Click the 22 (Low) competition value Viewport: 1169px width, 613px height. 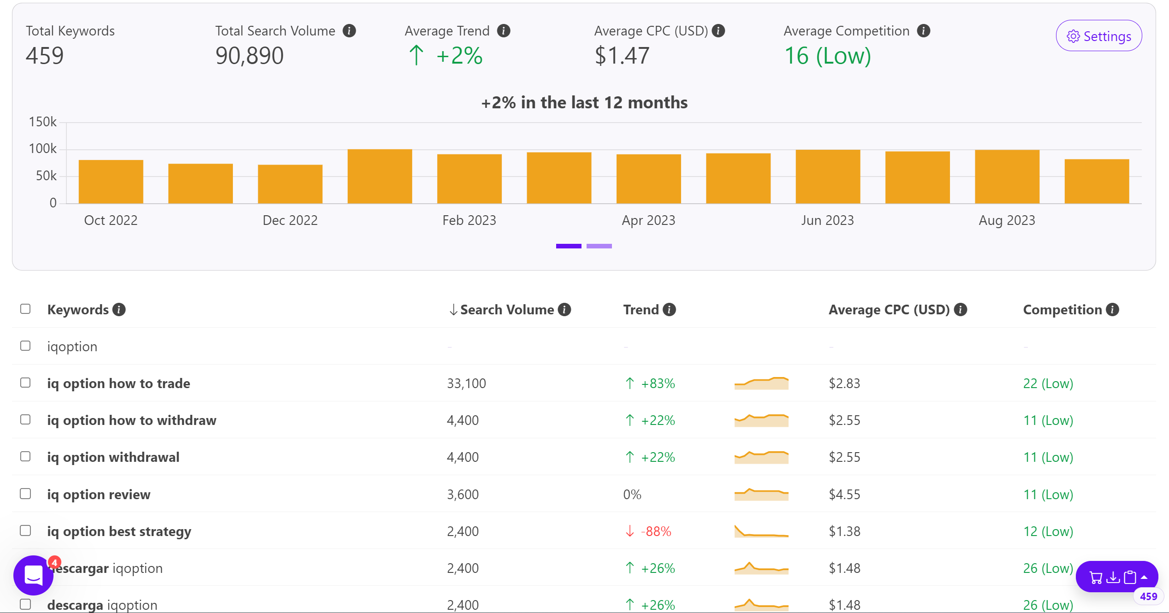click(x=1048, y=383)
